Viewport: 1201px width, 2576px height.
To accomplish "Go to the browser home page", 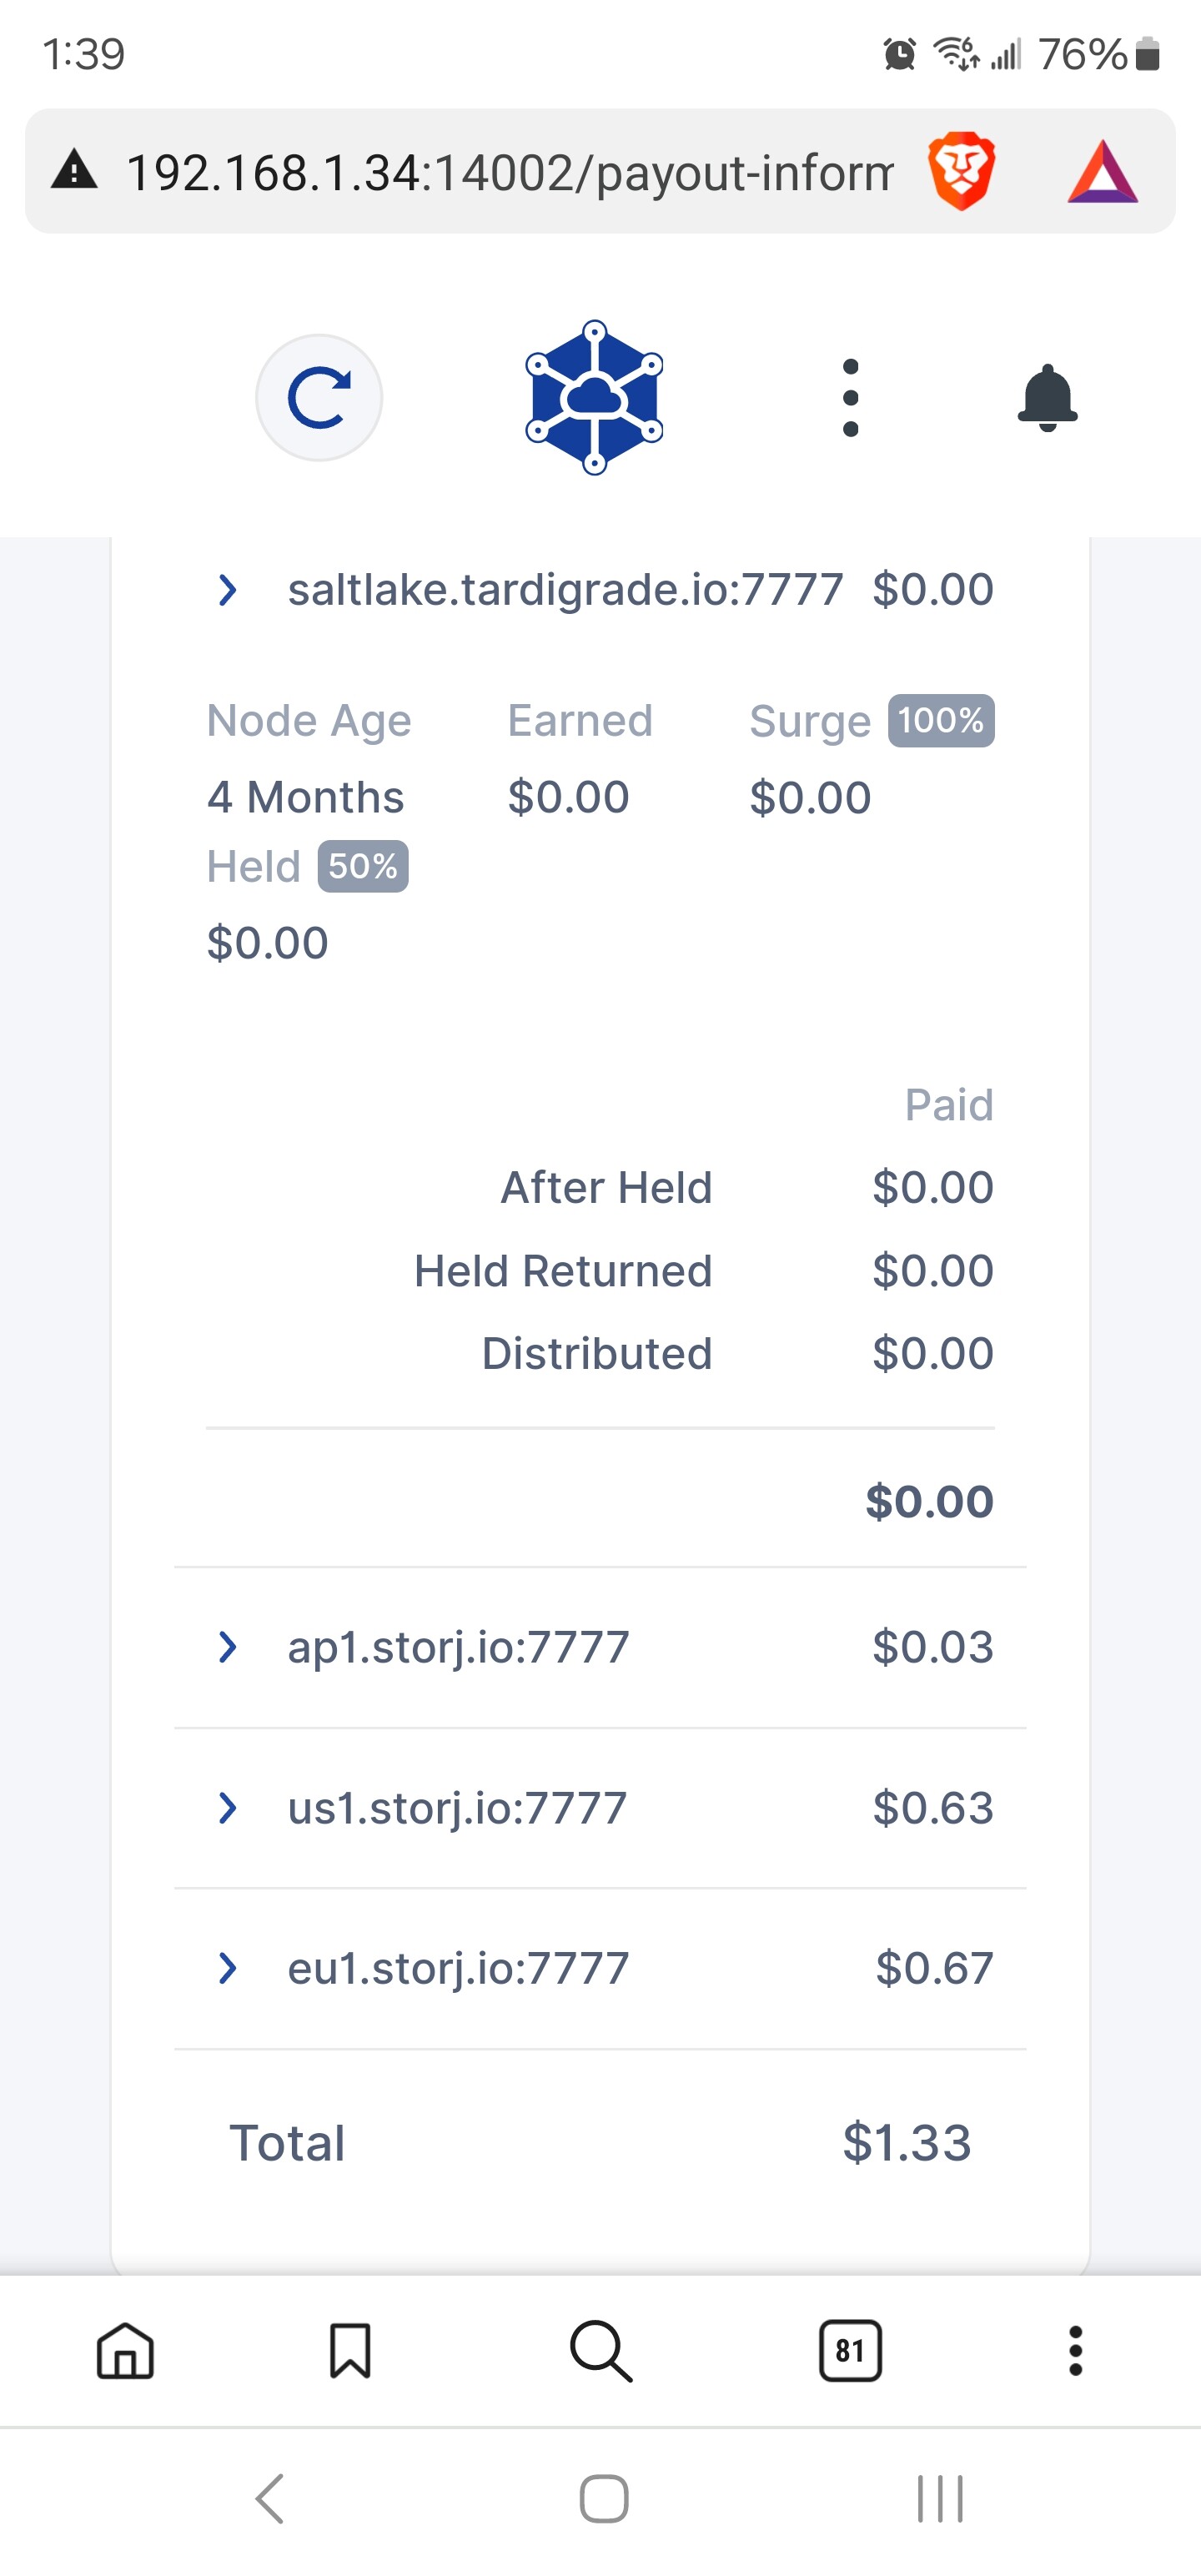I will [125, 2350].
